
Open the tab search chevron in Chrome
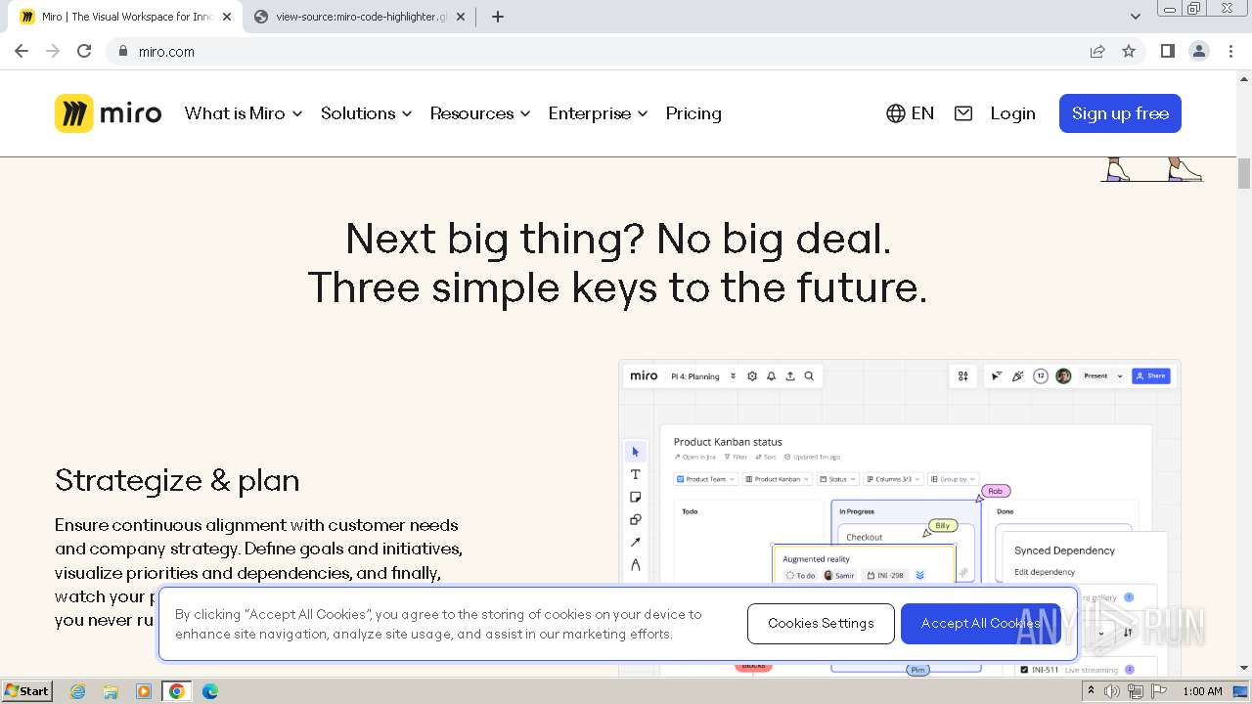pos(1135,17)
